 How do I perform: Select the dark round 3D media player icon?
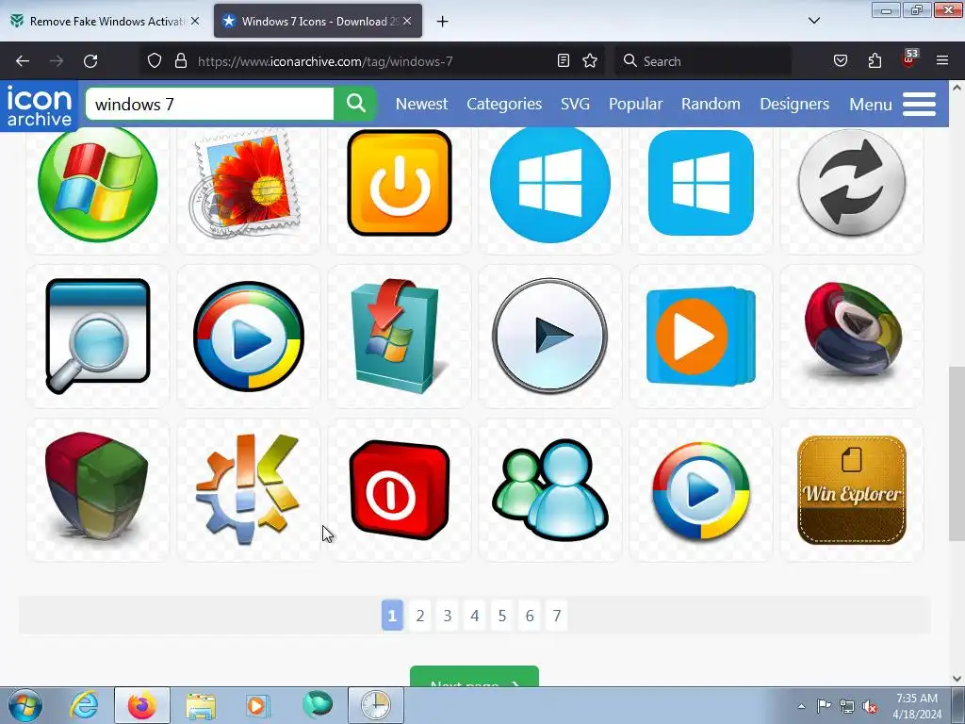point(852,329)
